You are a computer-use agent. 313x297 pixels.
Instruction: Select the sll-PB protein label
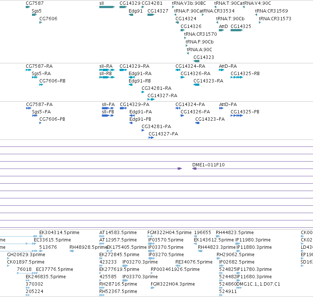click(108, 112)
